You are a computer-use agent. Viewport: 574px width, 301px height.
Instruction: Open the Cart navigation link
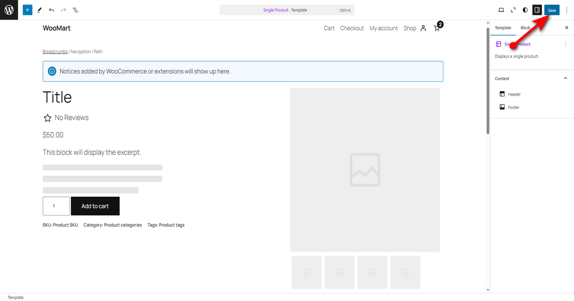(x=329, y=28)
